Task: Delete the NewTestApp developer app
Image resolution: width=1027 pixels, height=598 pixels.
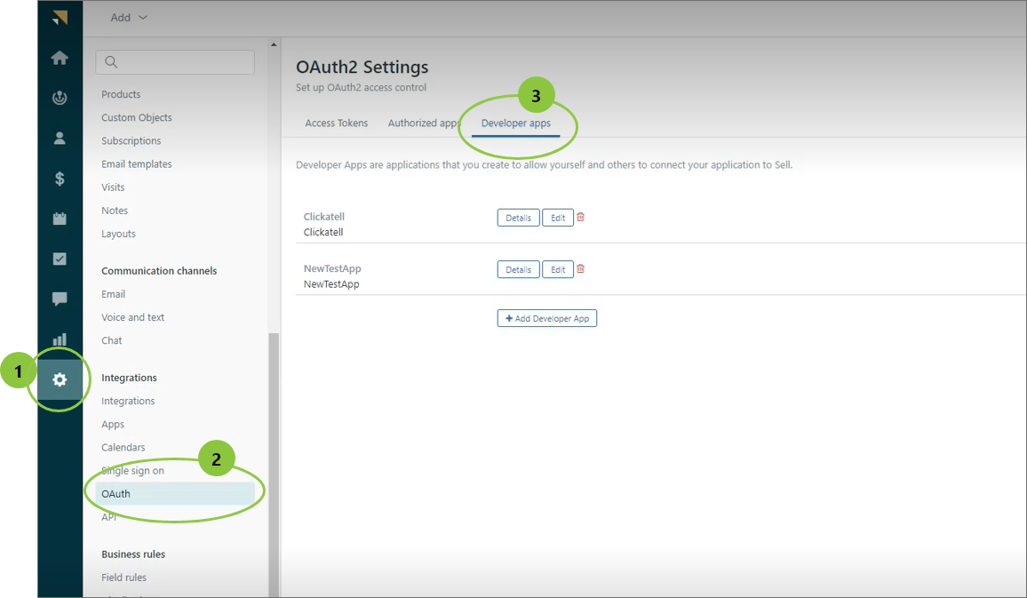Action: coord(581,269)
